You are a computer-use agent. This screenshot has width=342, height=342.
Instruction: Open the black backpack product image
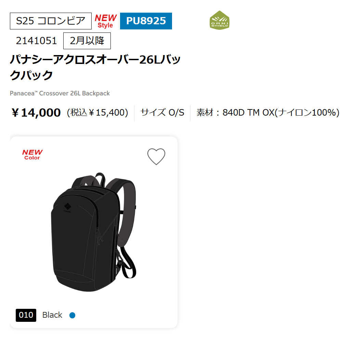(94, 232)
